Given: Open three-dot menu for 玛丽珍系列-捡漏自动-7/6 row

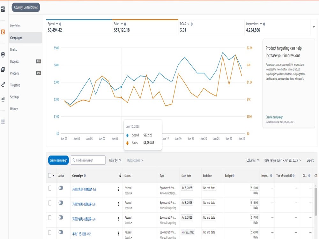Looking at the screenshot, I should (118, 189).
